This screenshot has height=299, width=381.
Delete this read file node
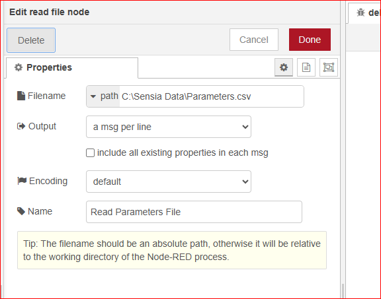coord(31,40)
